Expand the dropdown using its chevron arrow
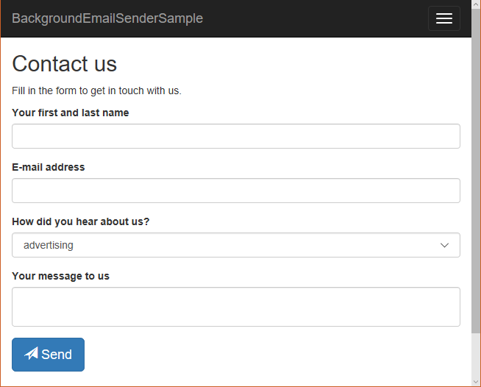The image size is (481, 387). (x=444, y=245)
